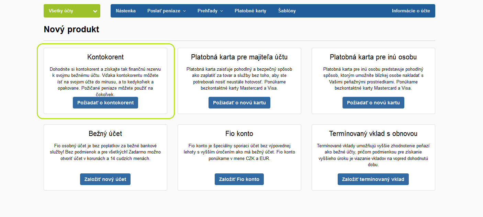Request new card for account holder
This screenshot has height=217, width=483.
coord(239,103)
